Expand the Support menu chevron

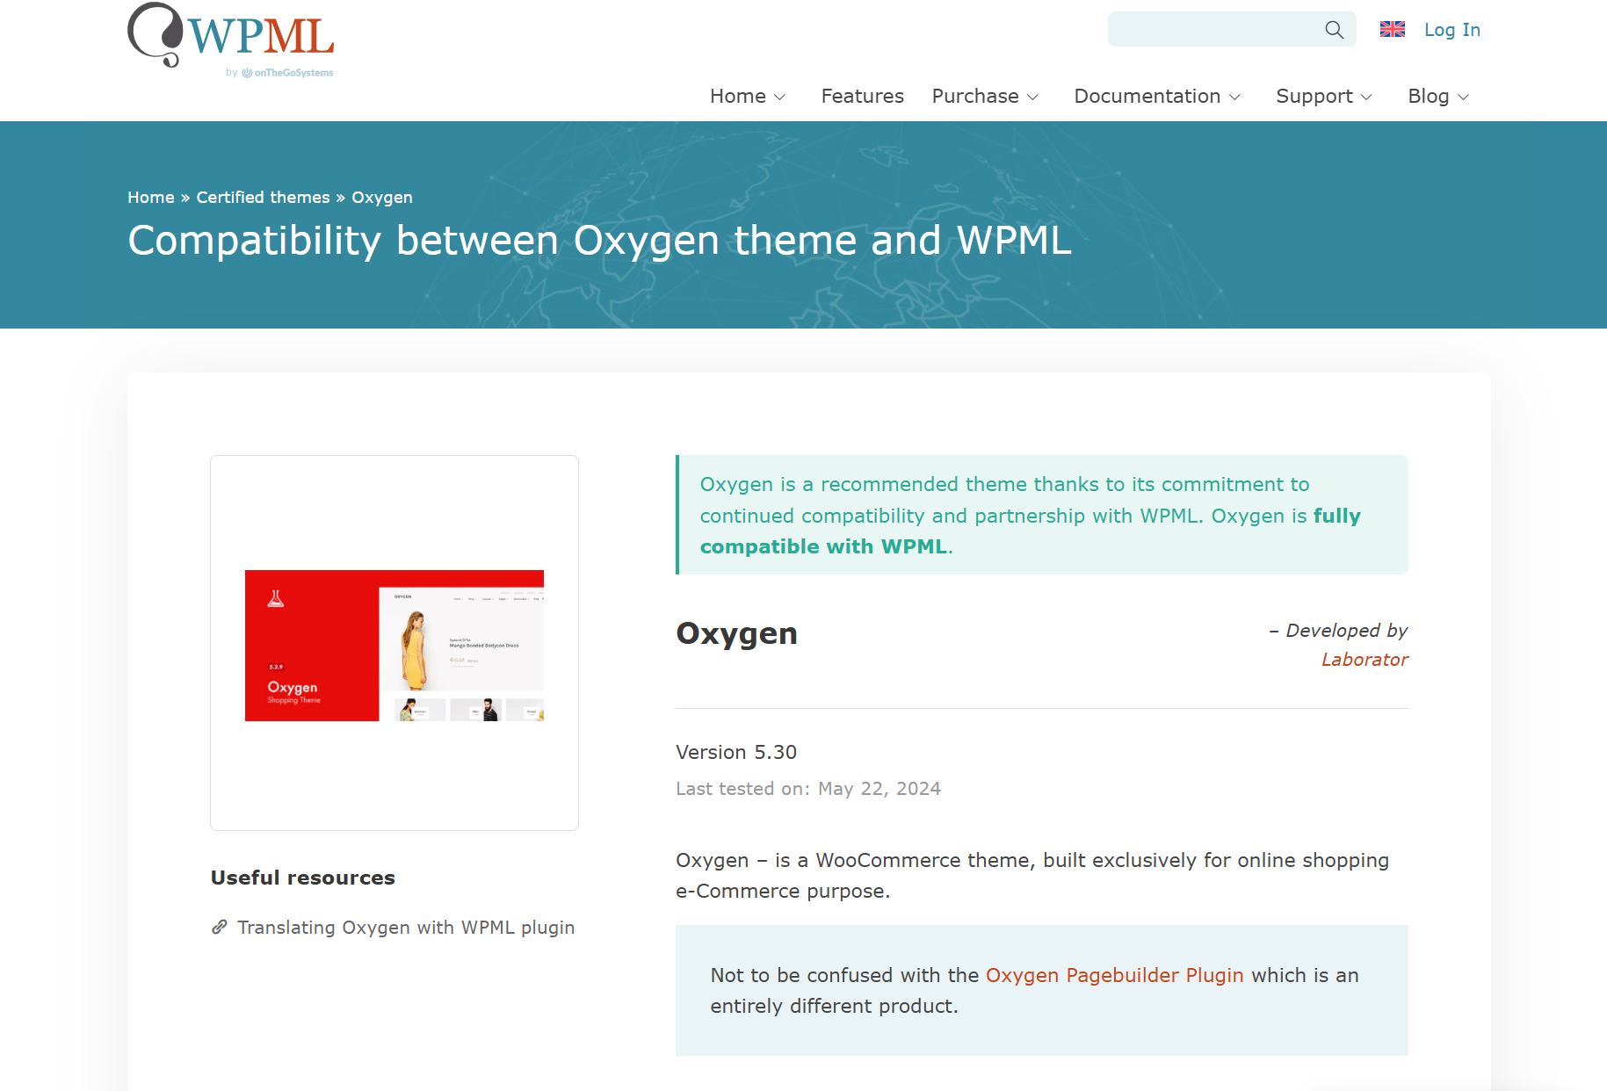[1366, 98]
